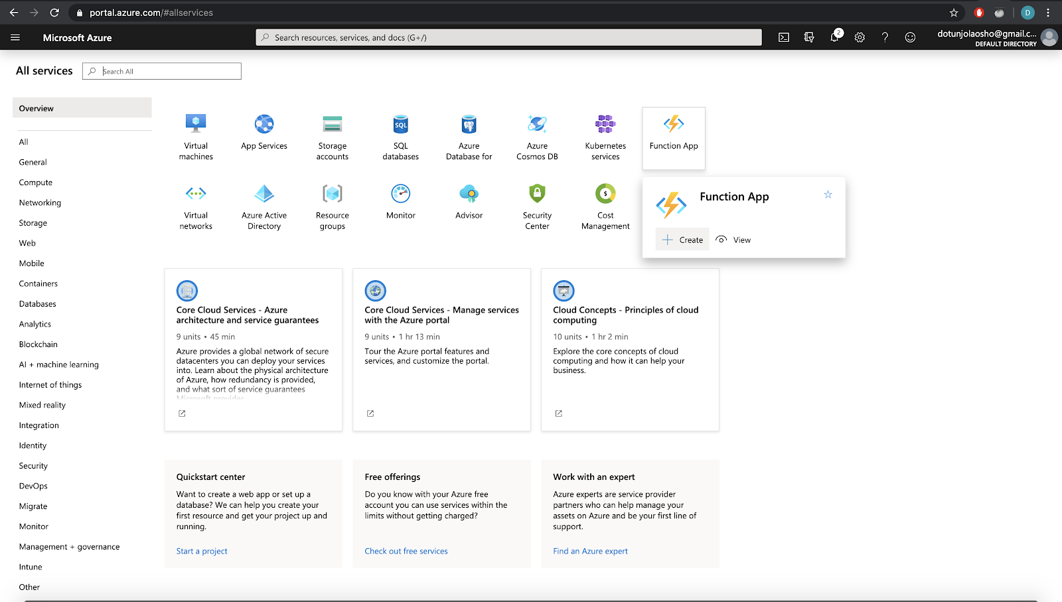Click Check out free services link
Viewport: 1062px width, 602px height.
[406, 551]
